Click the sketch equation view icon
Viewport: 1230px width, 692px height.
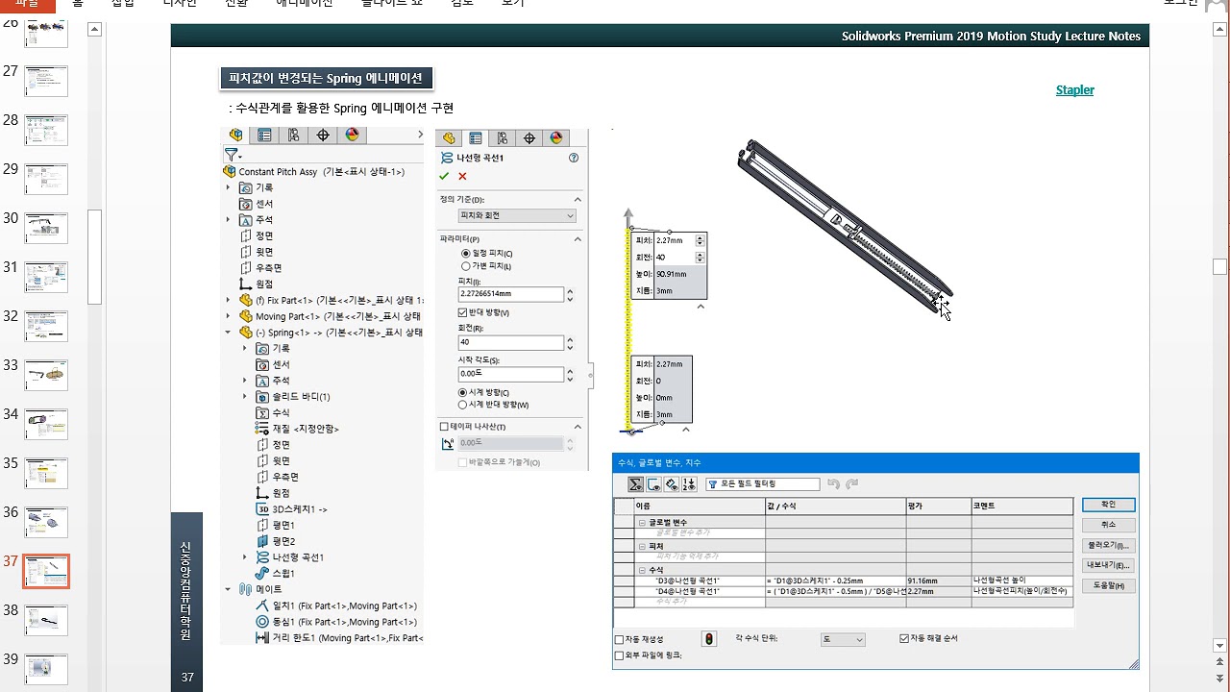(653, 484)
